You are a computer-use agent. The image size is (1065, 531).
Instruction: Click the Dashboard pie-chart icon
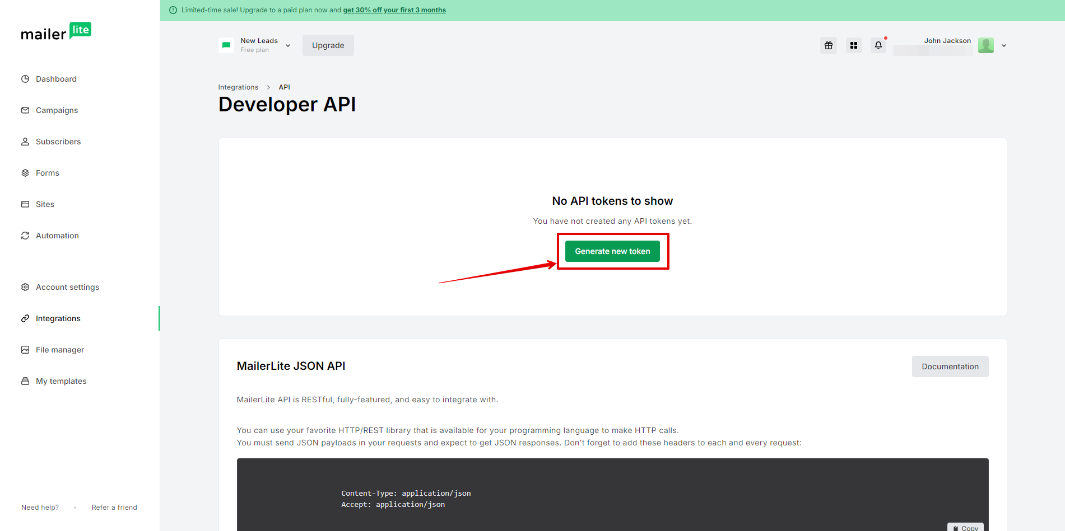[x=25, y=79]
